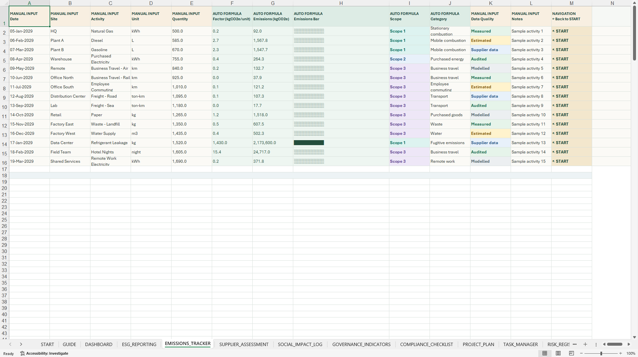
Task: Switch to Normal view icon
Action: click(x=545, y=353)
